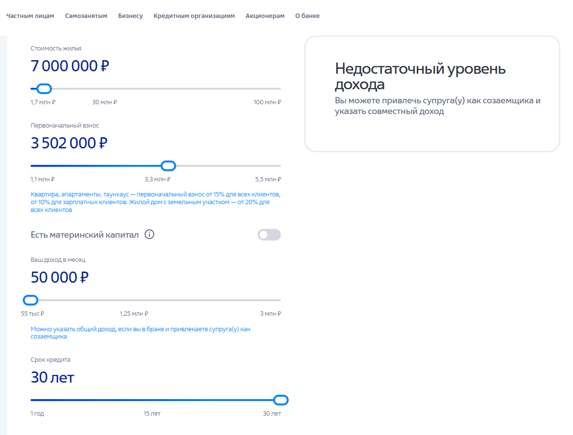Click the down payment slider handle
573x435 pixels.
[168, 166]
